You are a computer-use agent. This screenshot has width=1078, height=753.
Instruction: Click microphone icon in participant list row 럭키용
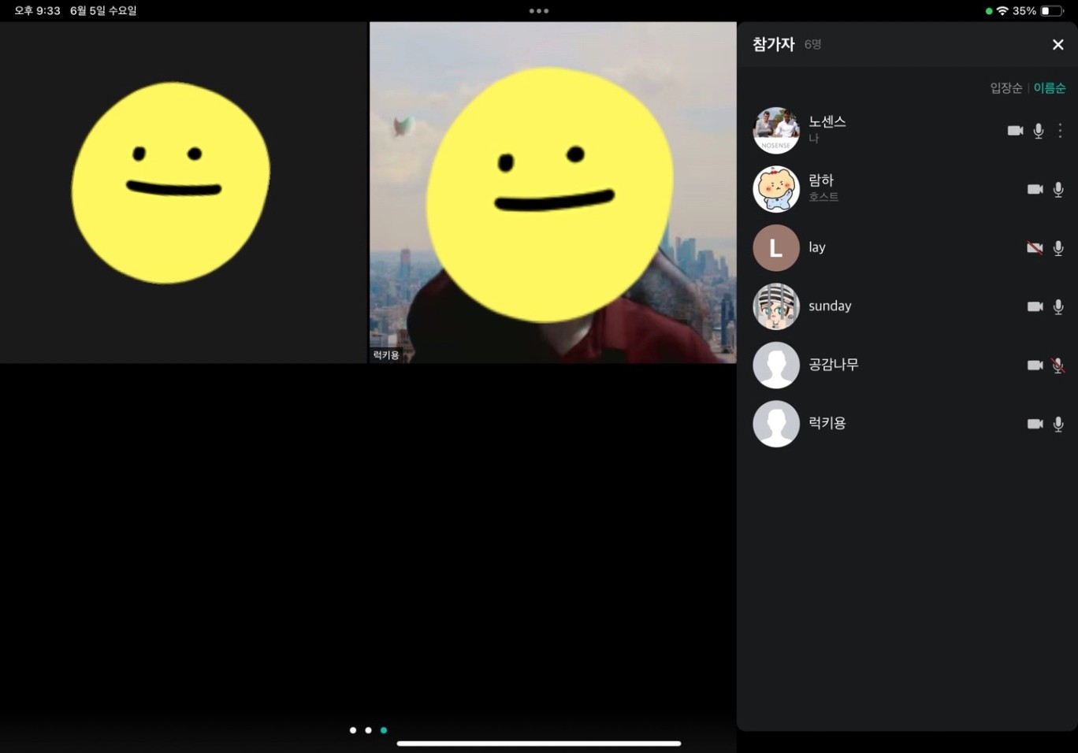[1058, 424]
